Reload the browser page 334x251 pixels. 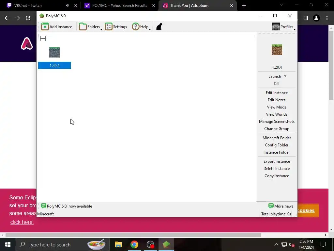pos(28,18)
